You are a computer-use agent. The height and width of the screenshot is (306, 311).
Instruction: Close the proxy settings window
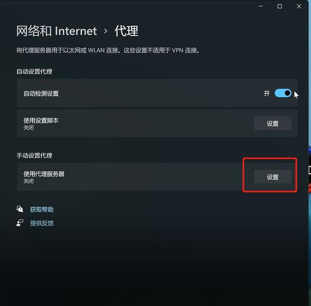(x=299, y=6)
